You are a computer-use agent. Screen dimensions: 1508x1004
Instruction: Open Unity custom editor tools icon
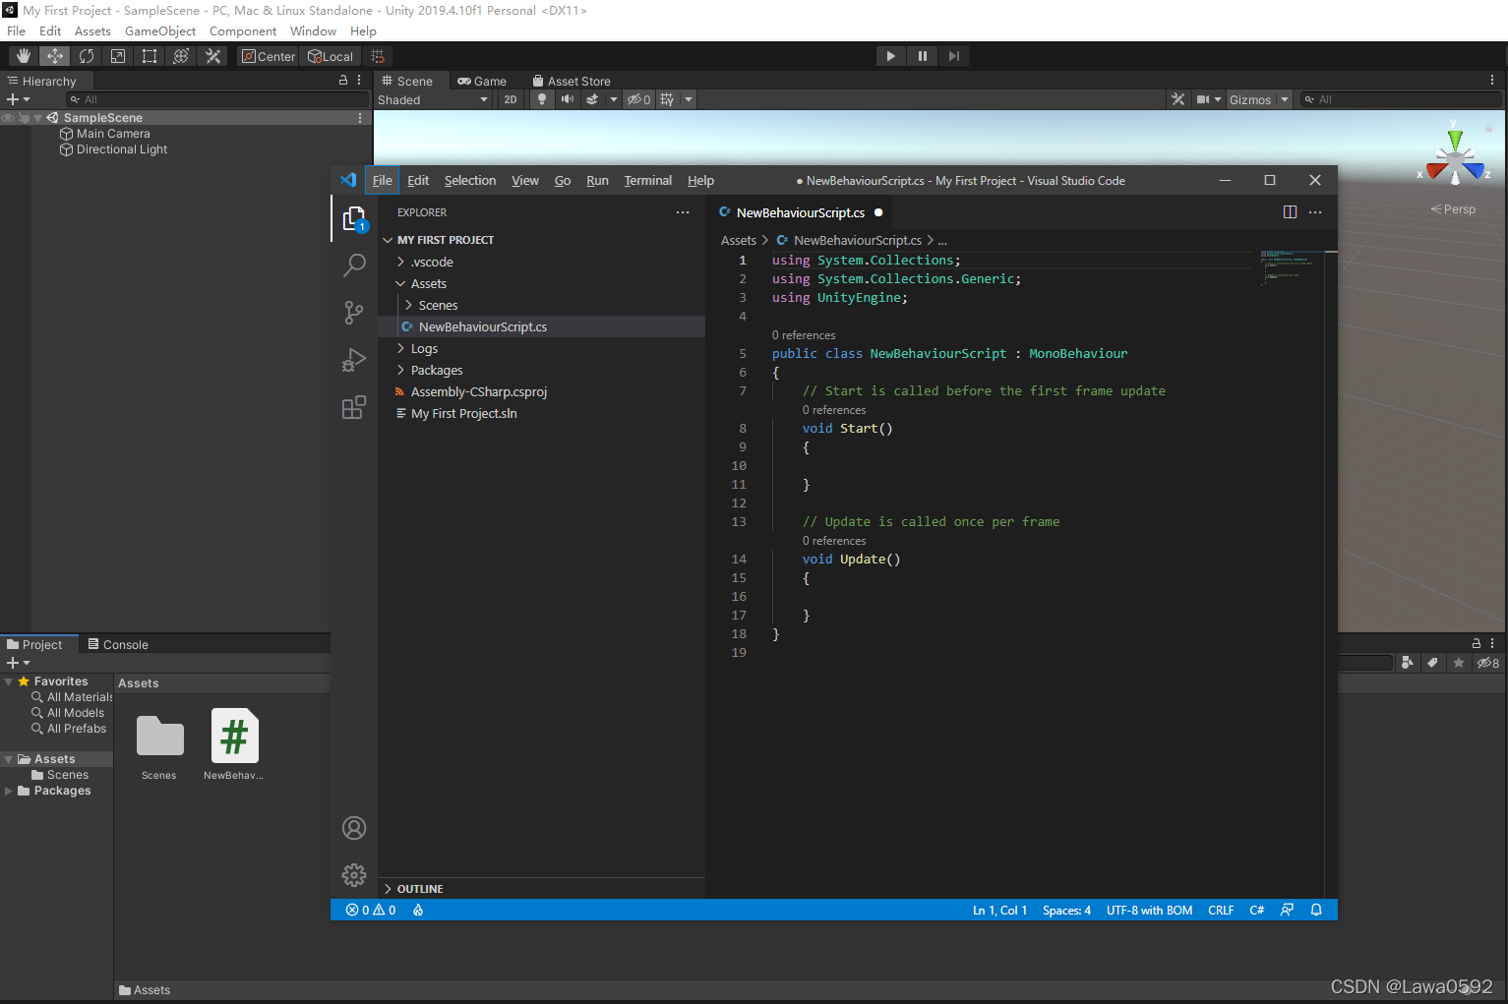tap(212, 56)
